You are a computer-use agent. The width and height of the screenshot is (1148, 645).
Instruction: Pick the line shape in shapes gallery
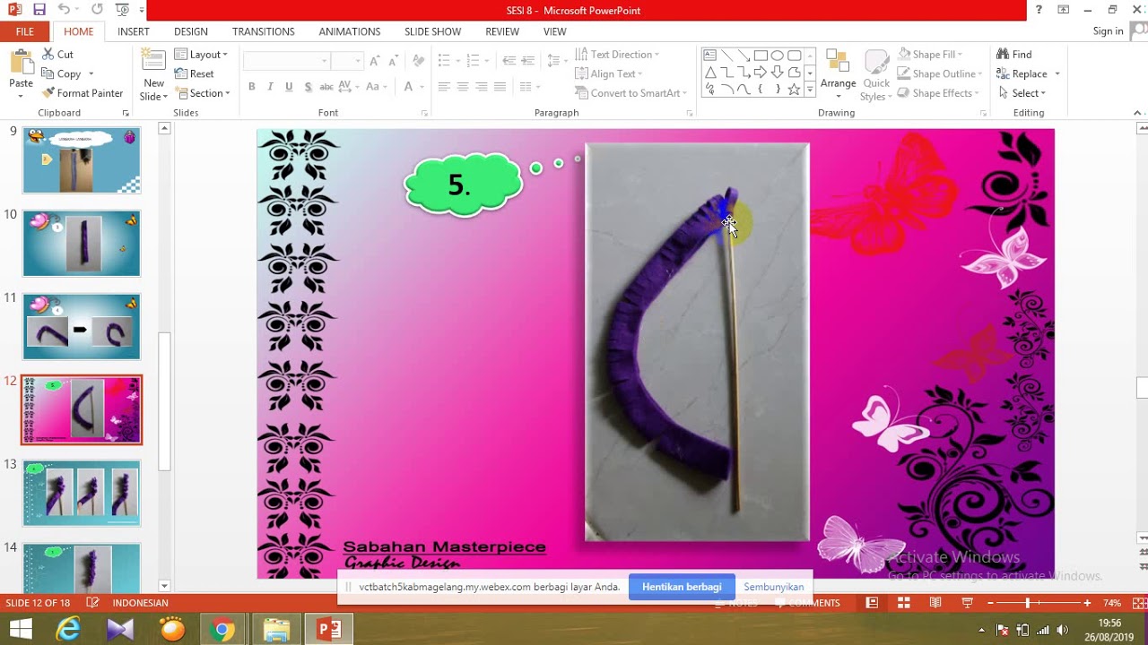(726, 56)
